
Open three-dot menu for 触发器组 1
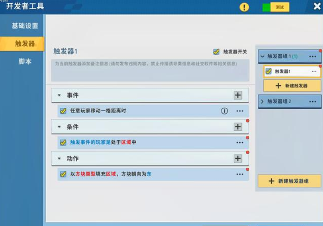point(312,56)
